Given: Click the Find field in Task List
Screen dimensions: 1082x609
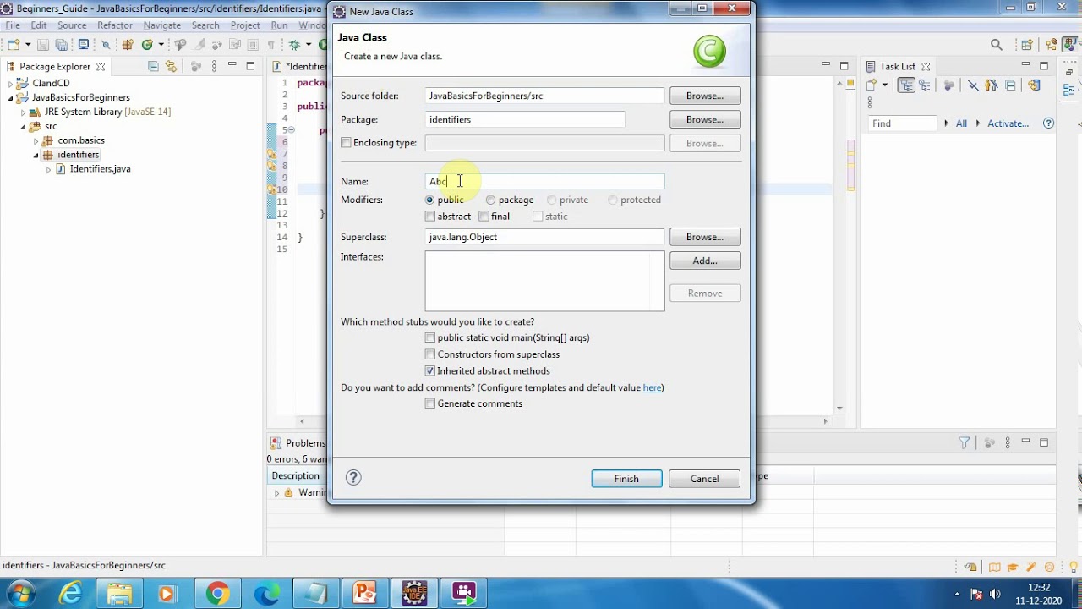Looking at the screenshot, I should (x=903, y=123).
